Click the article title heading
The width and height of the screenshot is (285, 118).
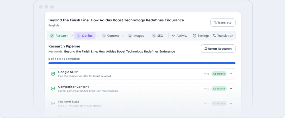(116, 20)
